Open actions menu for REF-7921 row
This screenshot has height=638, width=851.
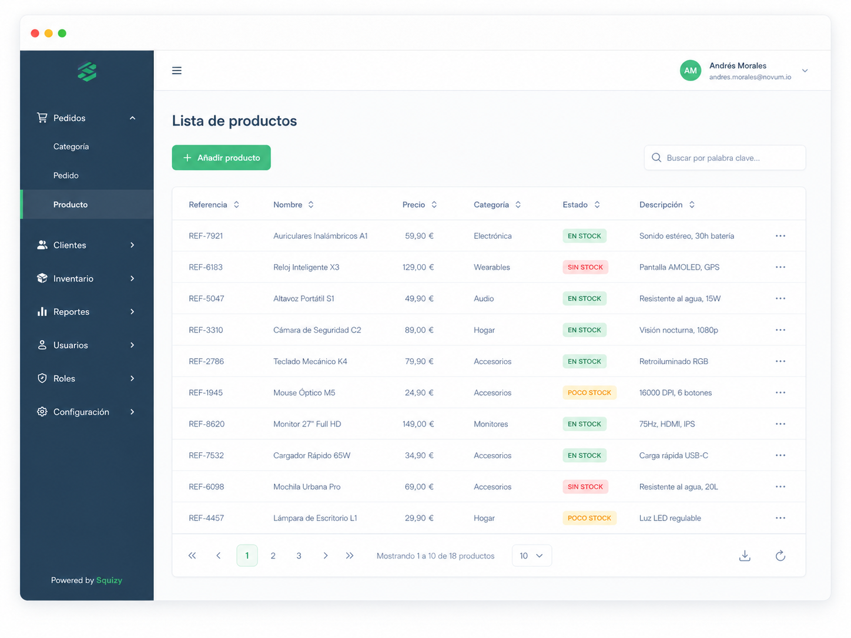click(x=780, y=236)
